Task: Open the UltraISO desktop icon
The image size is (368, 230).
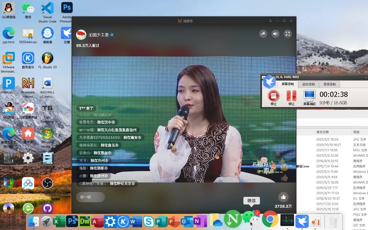Action: 9,211
